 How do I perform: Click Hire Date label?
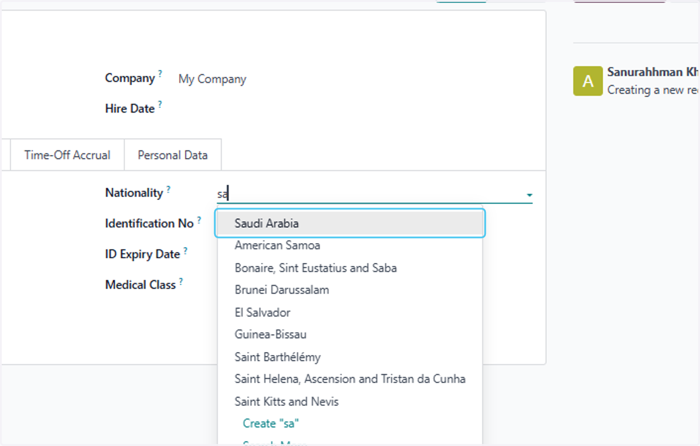click(129, 108)
